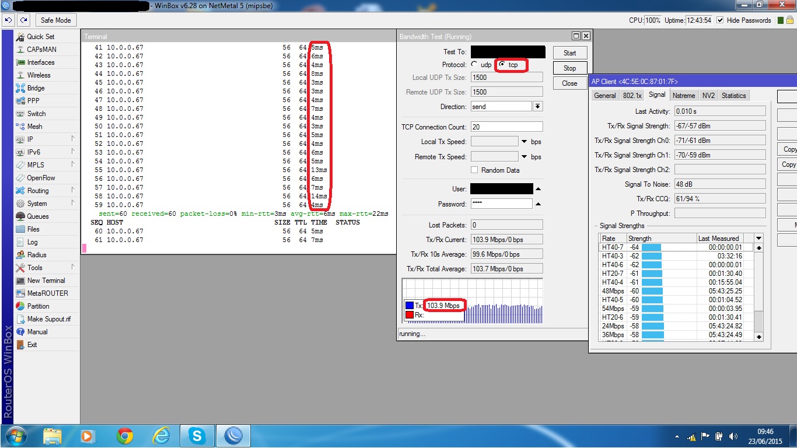This screenshot has width=797, height=448.
Task: Click the volume icon in the system tray
Action: tap(733, 436)
